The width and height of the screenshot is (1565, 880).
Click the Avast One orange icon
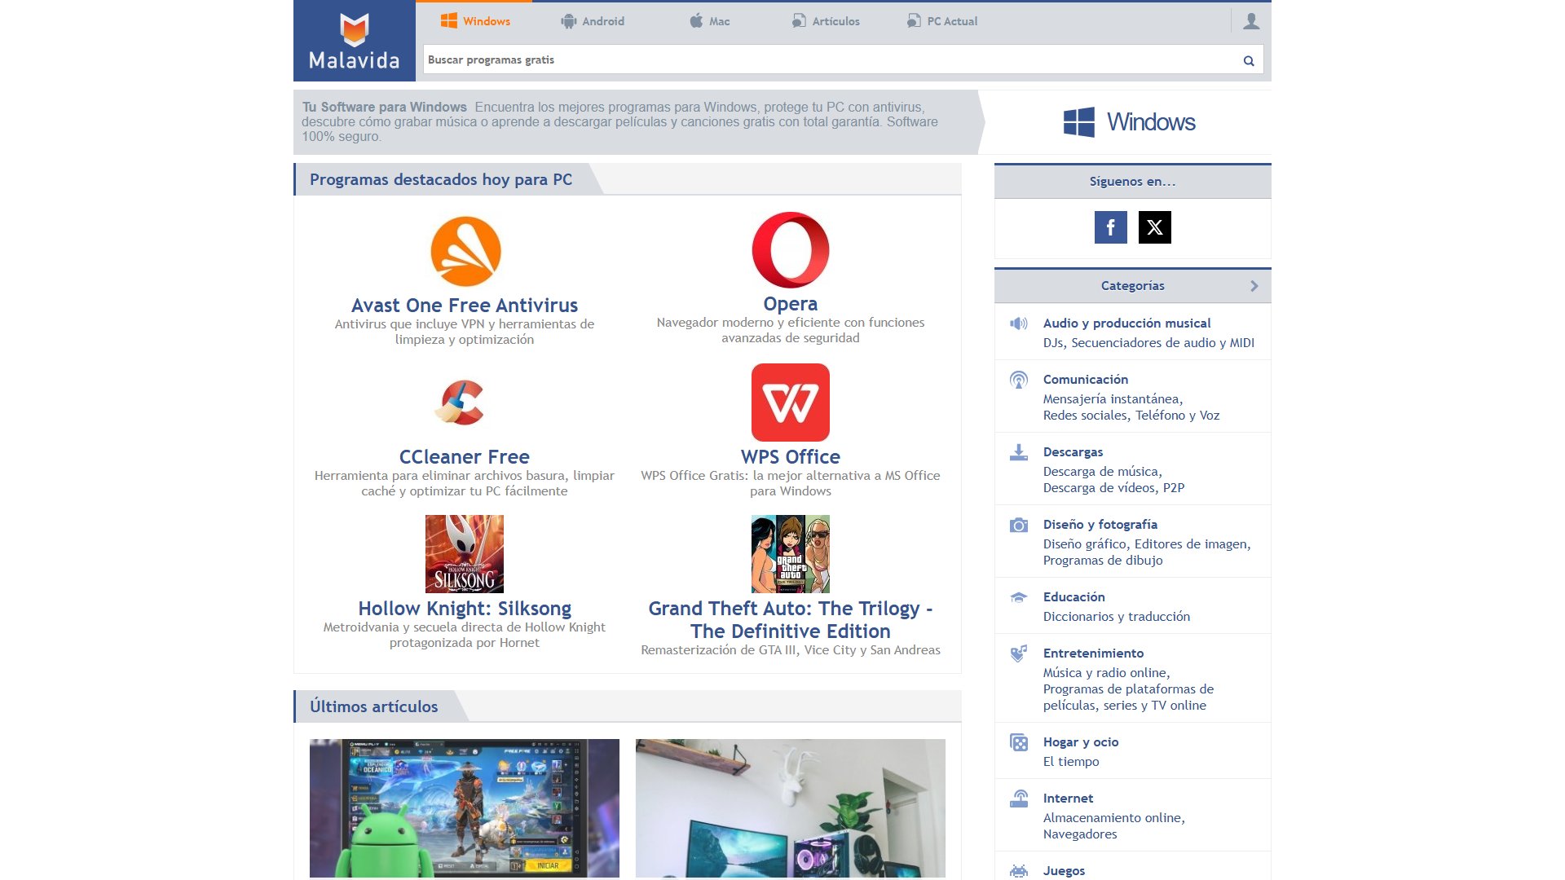(x=465, y=251)
